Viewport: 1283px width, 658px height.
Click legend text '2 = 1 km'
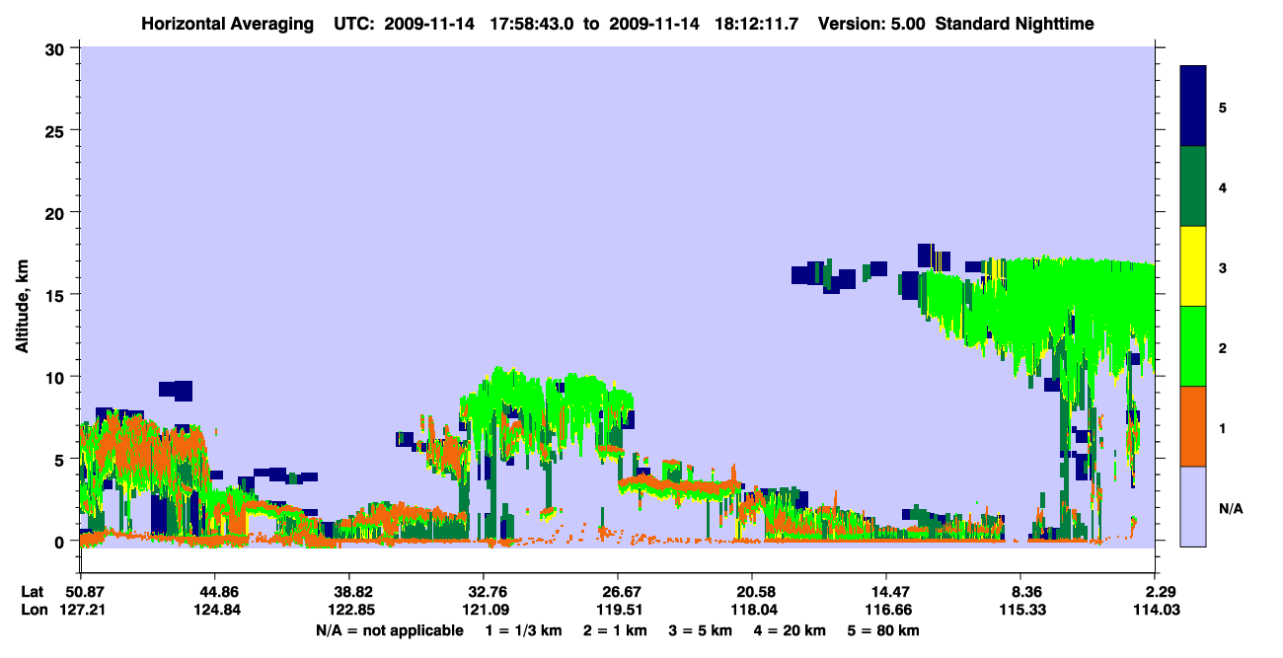615,630
